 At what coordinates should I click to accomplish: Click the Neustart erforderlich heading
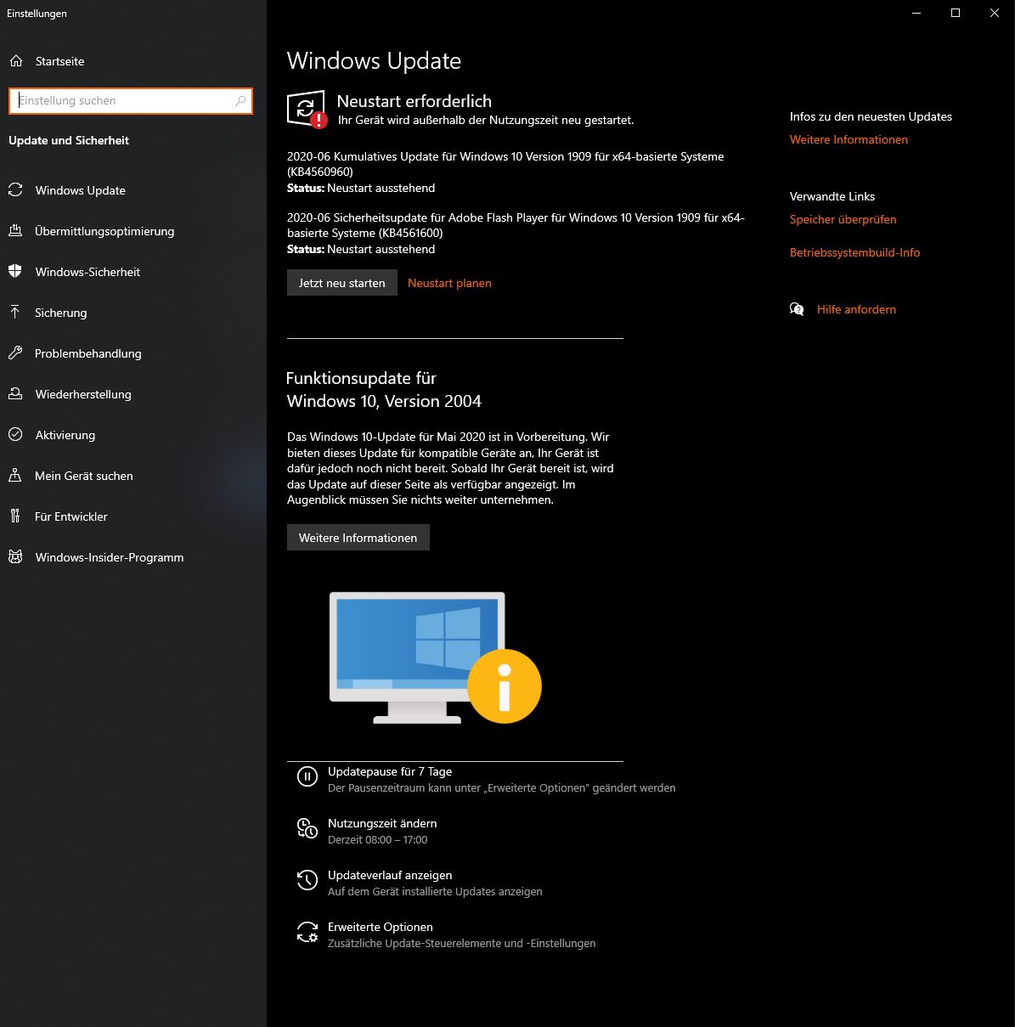coord(414,101)
